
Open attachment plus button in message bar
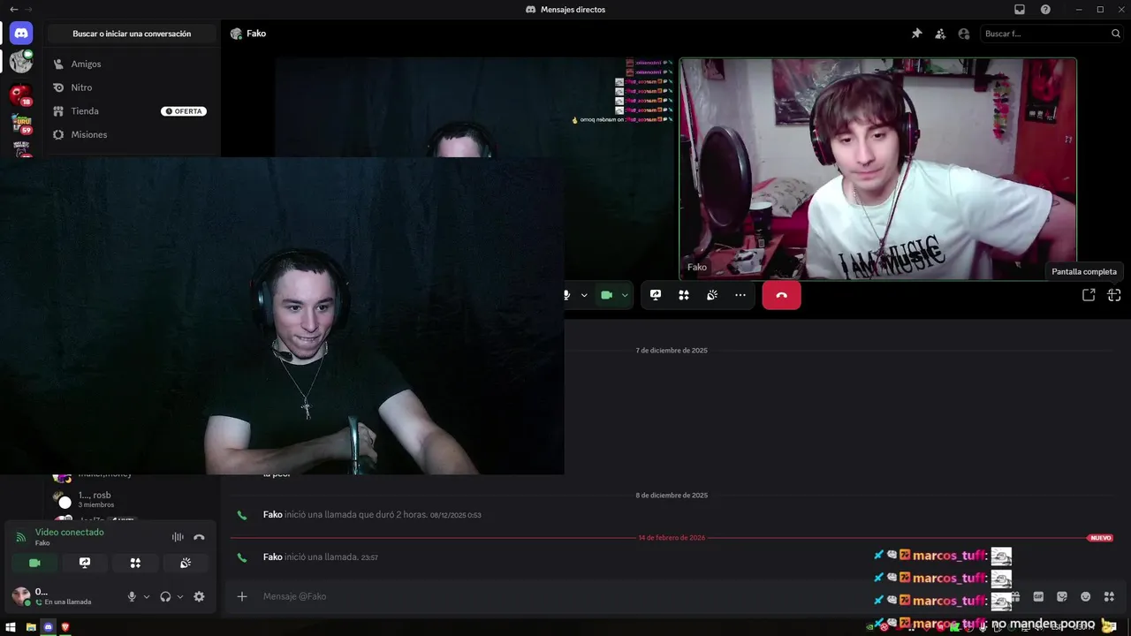click(242, 596)
